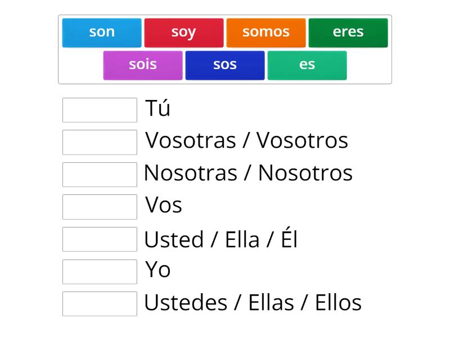
Task: Select the dark blue 'sos' tile
Action: click(x=225, y=64)
